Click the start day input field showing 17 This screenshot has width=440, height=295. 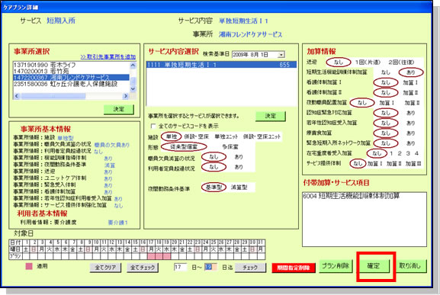click(180, 267)
